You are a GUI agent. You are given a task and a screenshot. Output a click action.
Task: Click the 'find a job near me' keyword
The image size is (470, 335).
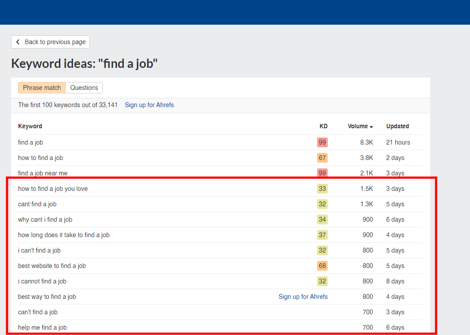(43, 173)
